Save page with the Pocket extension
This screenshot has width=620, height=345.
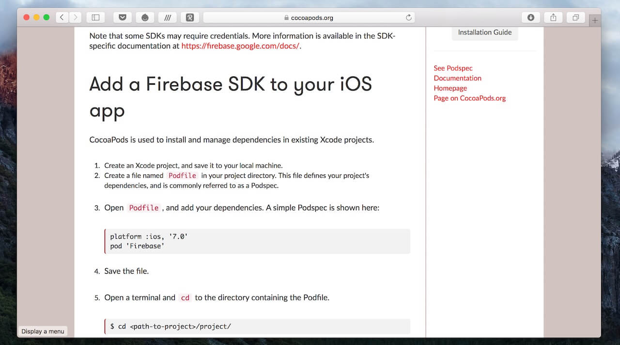coord(123,17)
